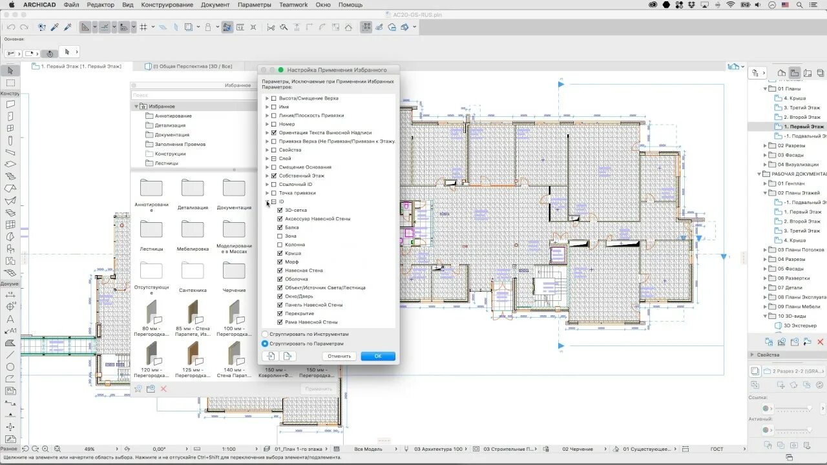Open the '3. Третий Этаж' view under 01 Планы

click(802, 108)
